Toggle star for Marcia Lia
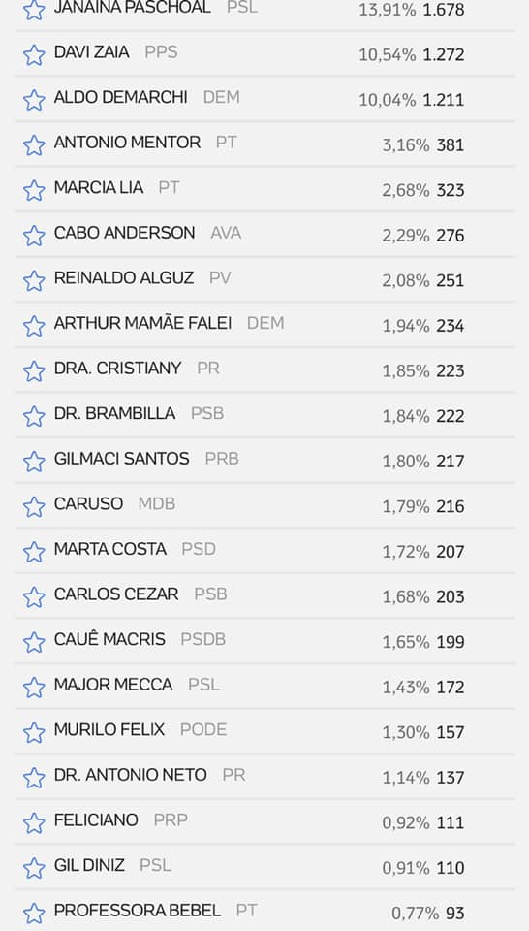The width and height of the screenshot is (529, 931). click(x=34, y=190)
